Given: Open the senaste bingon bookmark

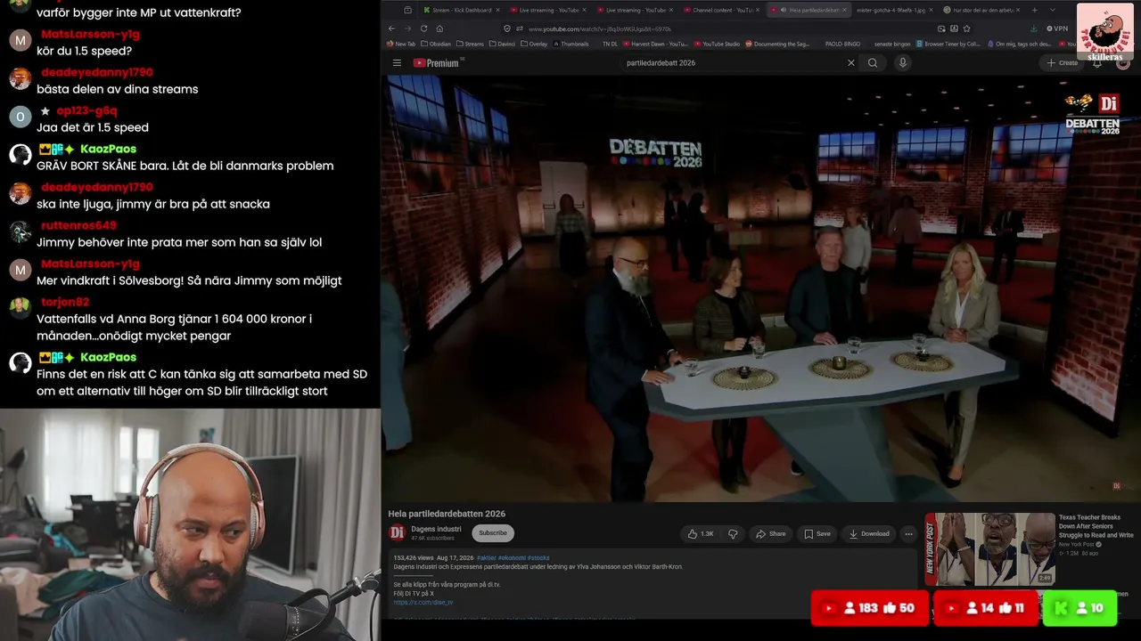Looking at the screenshot, I should coord(891,44).
